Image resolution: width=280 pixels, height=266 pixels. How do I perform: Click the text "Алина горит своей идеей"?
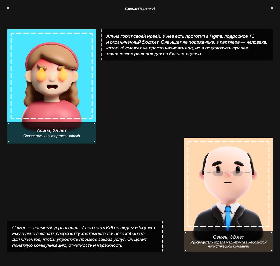133,36
